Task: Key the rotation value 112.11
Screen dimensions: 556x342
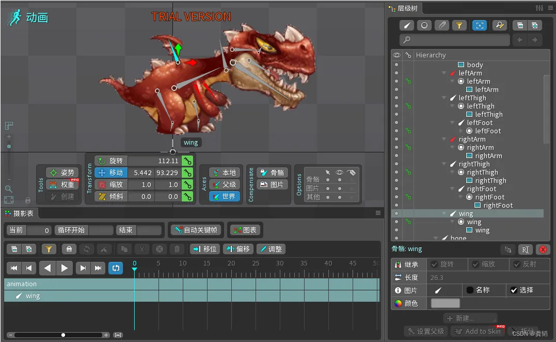Action: coord(187,161)
